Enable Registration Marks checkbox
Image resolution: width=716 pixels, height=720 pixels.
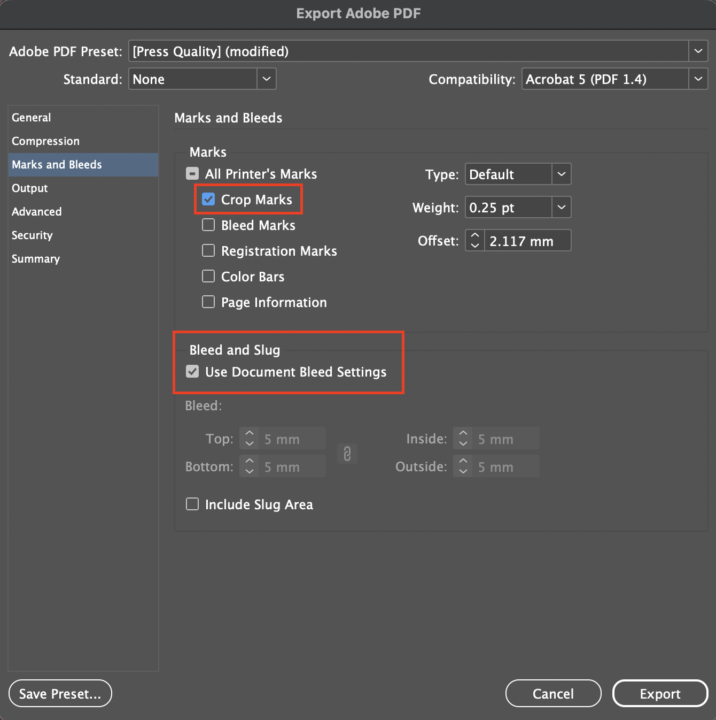click(208, 251)
